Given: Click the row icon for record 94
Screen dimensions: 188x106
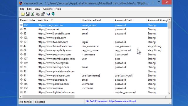Looking at the screenshot, I should click(x=21, y=75).
